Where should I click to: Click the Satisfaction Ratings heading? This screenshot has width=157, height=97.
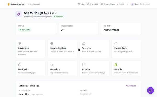click(x=29, y=86)
